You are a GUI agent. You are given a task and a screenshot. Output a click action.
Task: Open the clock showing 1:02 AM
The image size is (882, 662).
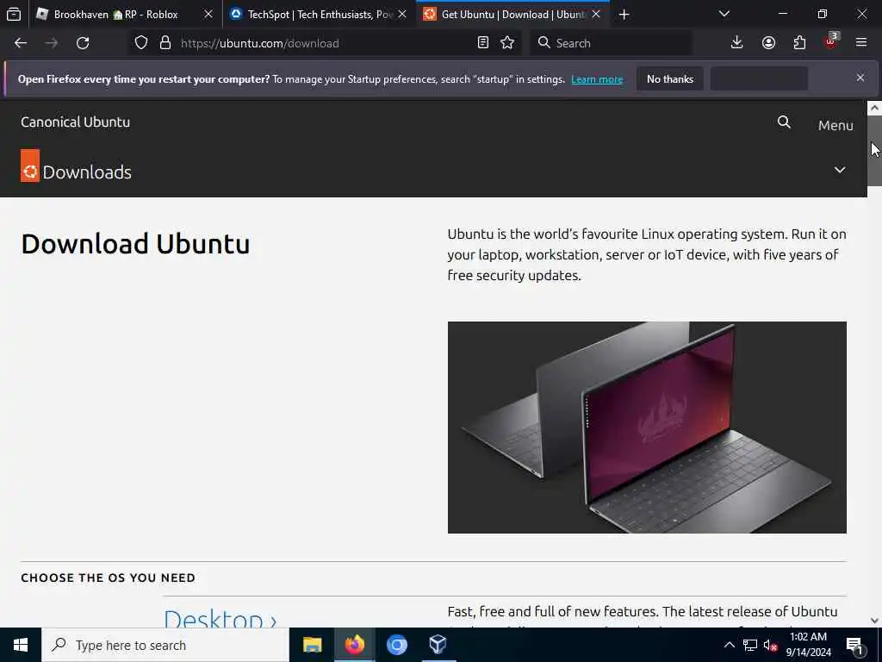tap(808, 645)
